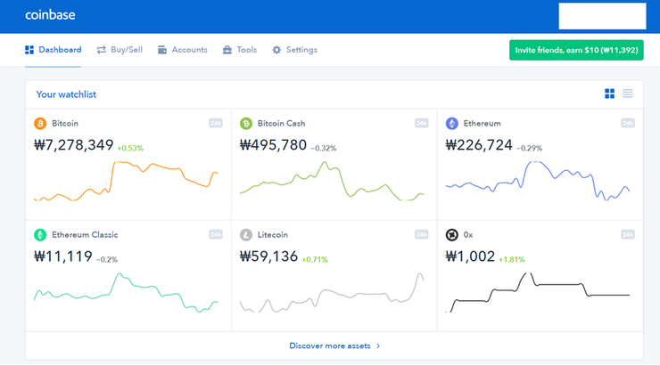The width and height of the screenshot is (660, 366).
Task: Click the coinbase logo
Action: click(50, 15)
